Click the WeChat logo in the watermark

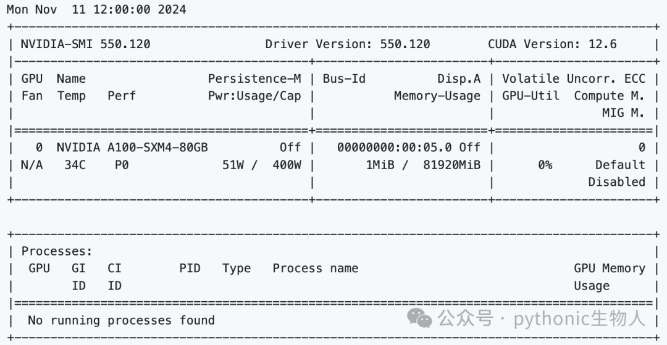point(419,318)
